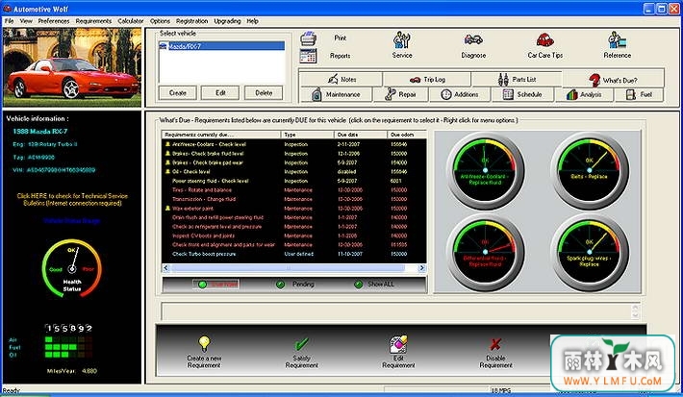This screenshot has height=397, width=683.
Task: Switch to the Trip Log tab
Action: pyautogui.click(x=427, y=79)
